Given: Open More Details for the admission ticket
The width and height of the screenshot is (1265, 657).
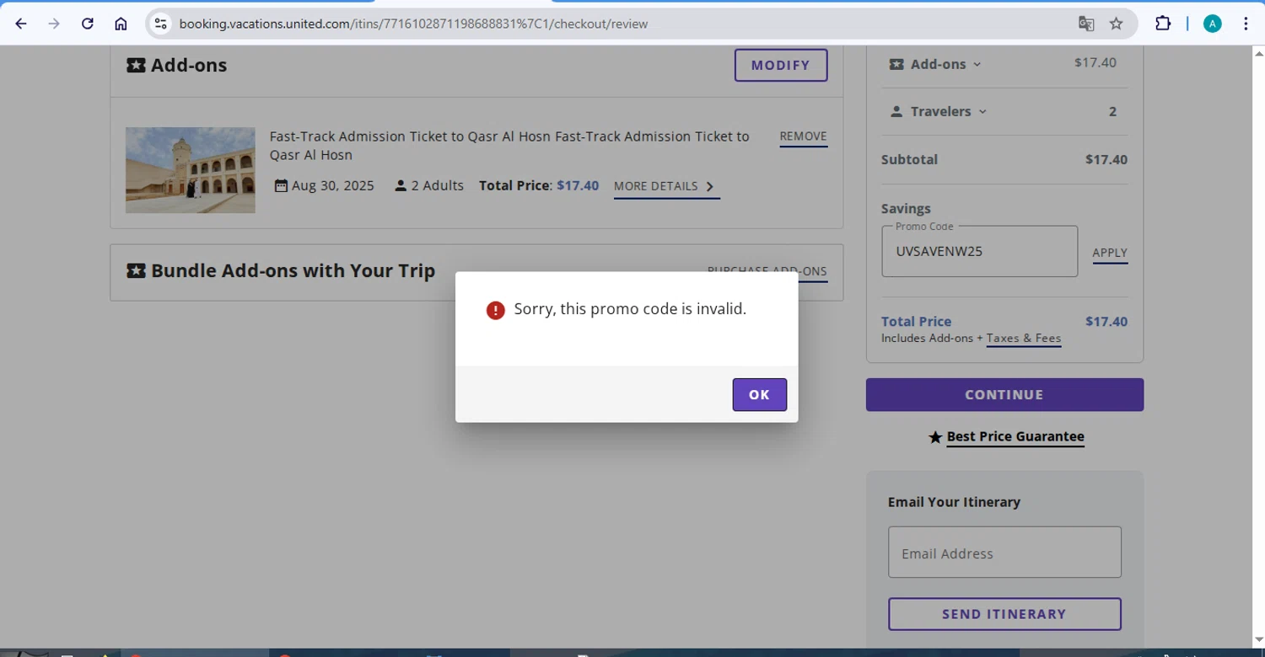Looking at the screenshot, I should point(666,186).
